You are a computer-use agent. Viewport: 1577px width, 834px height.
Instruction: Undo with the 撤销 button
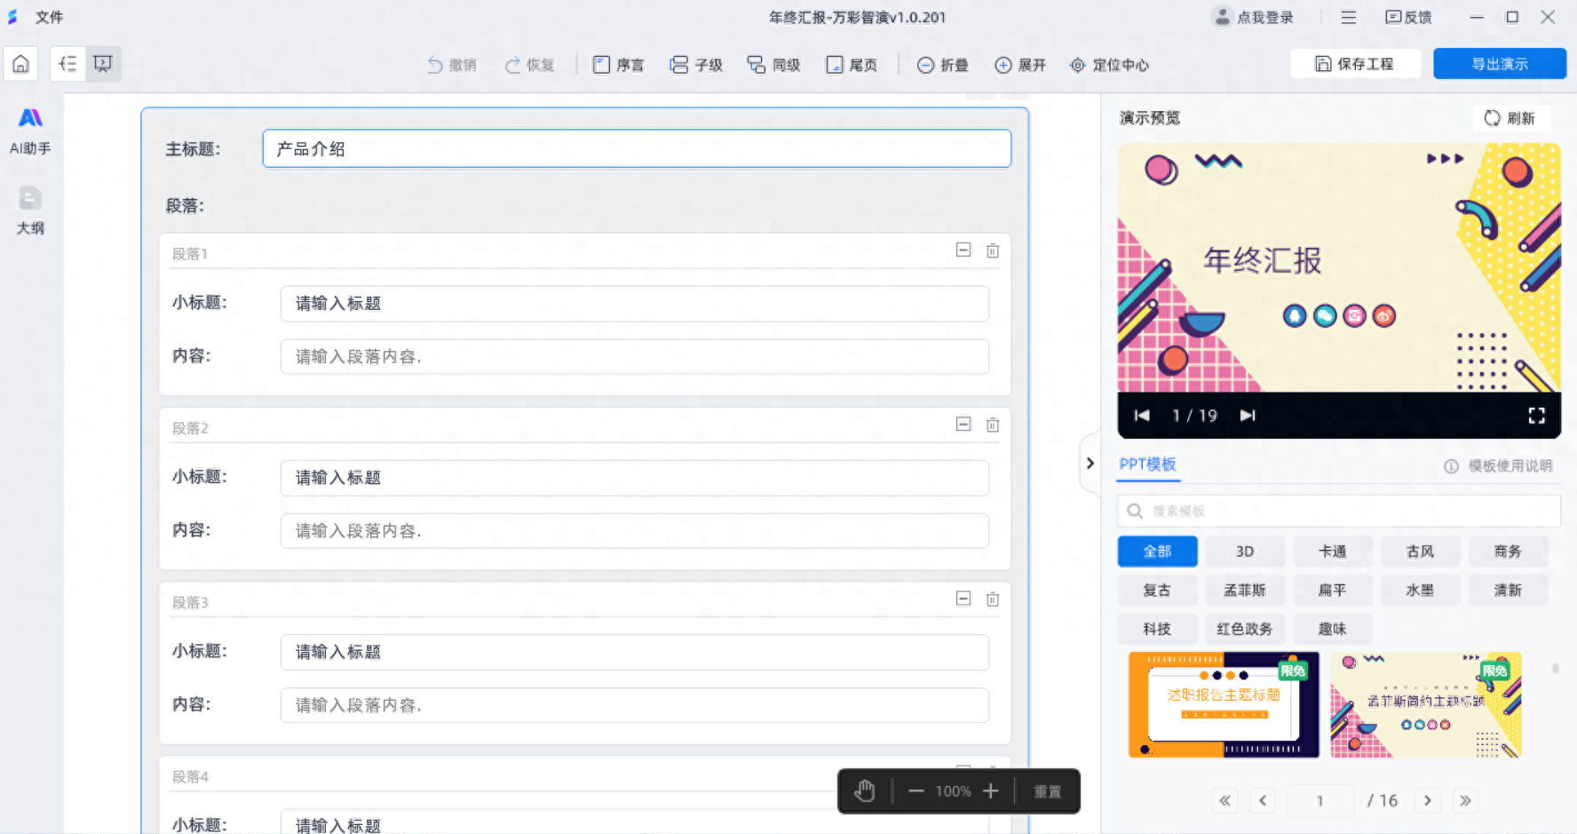coord(452,65)
